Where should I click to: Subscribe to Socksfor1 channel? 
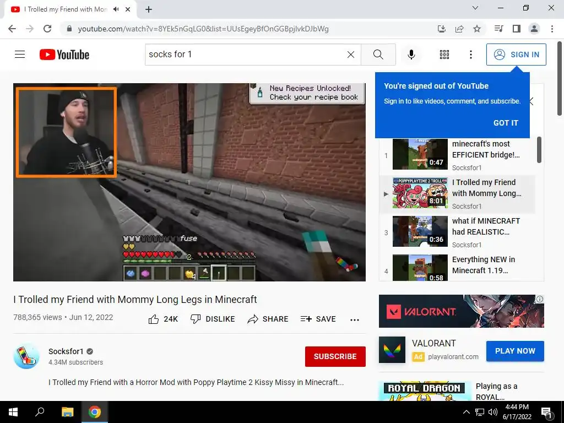pos(335,356)
